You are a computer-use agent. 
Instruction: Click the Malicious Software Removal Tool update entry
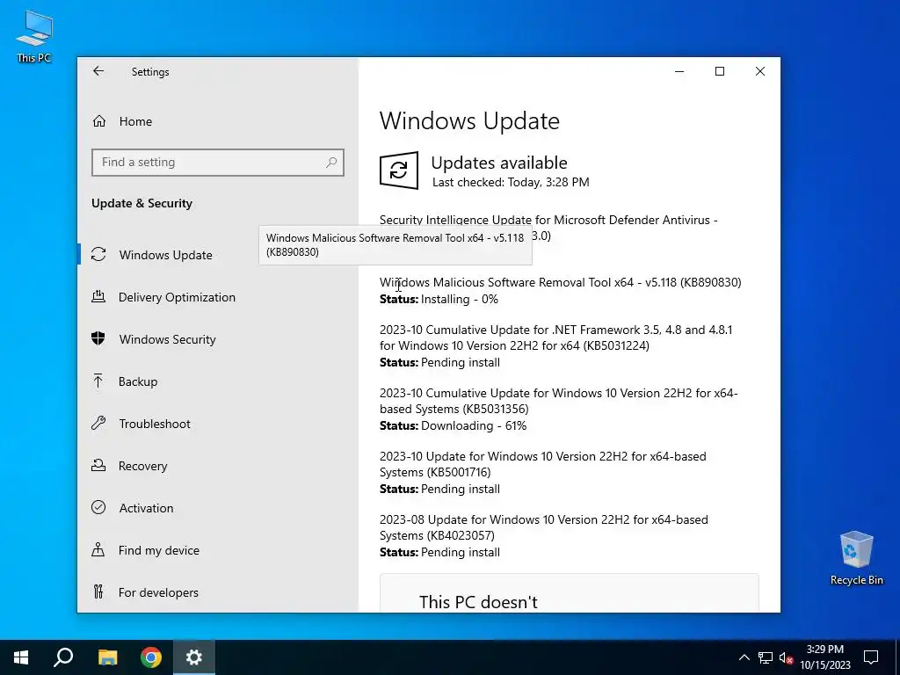(x=560, y=282)
